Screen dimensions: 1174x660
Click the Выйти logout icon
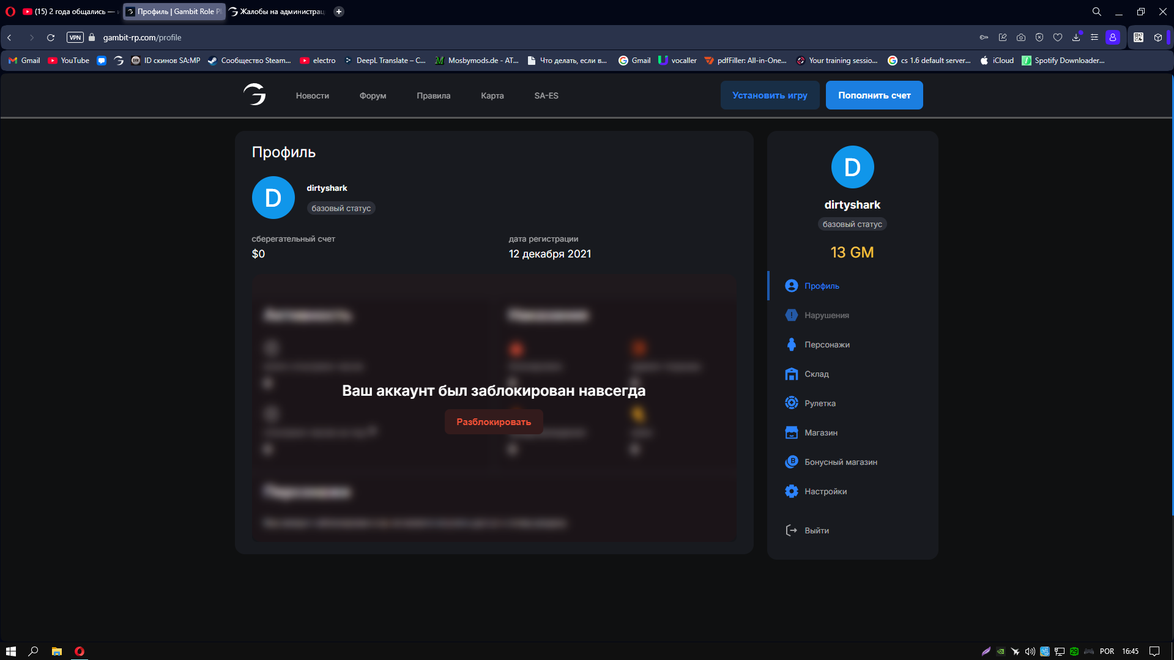(791, 530)
